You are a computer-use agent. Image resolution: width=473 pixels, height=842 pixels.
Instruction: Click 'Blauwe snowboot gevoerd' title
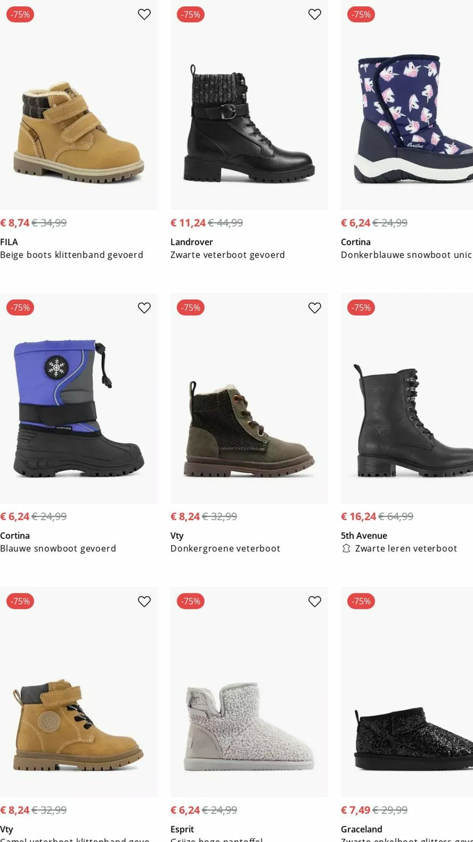[x=58, y=548]
